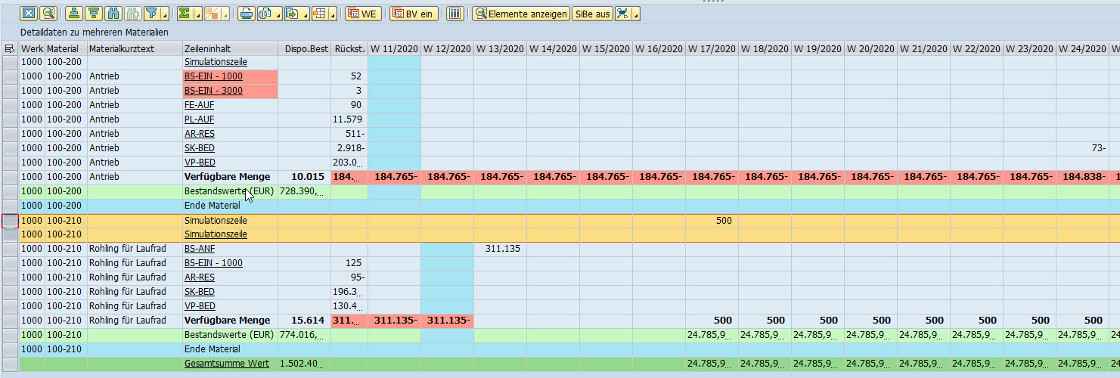
Task: Click the sort ascending toolbar icon
Action: click(x=73, y=14)
